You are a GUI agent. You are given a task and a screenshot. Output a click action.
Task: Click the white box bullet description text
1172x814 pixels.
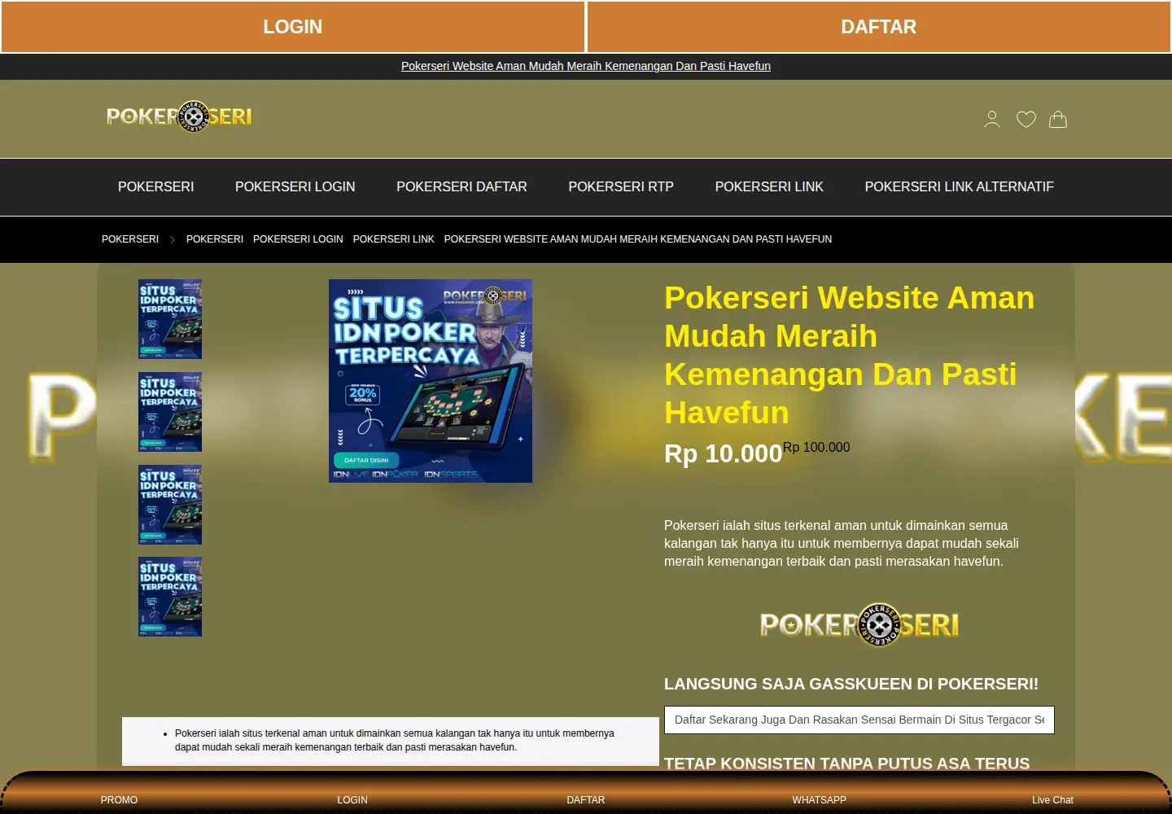point(395,740)
